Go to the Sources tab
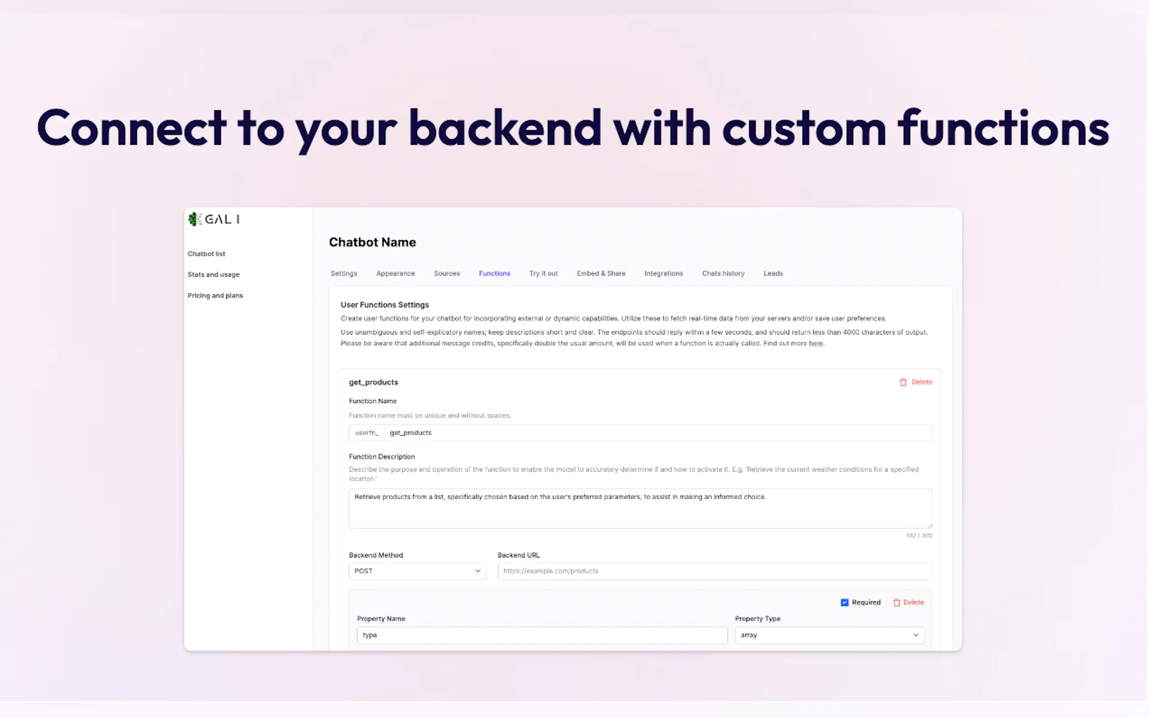Viewport: 1149px width, 718px height. (446, 274)
